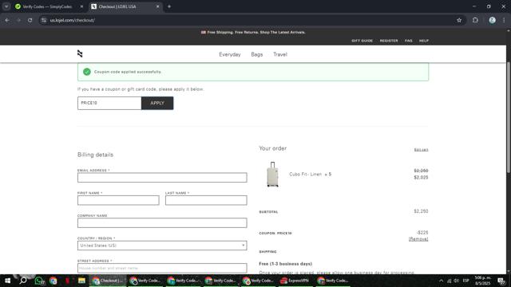Screen dimensions: 511x287
Task: Click the 'Free (1-3 business days)' text
Action: (286, 264)
